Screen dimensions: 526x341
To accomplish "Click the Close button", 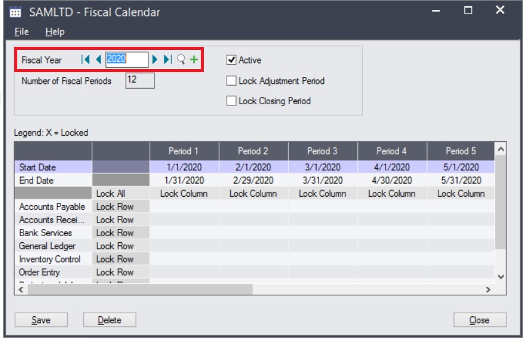I will point(480,320).
